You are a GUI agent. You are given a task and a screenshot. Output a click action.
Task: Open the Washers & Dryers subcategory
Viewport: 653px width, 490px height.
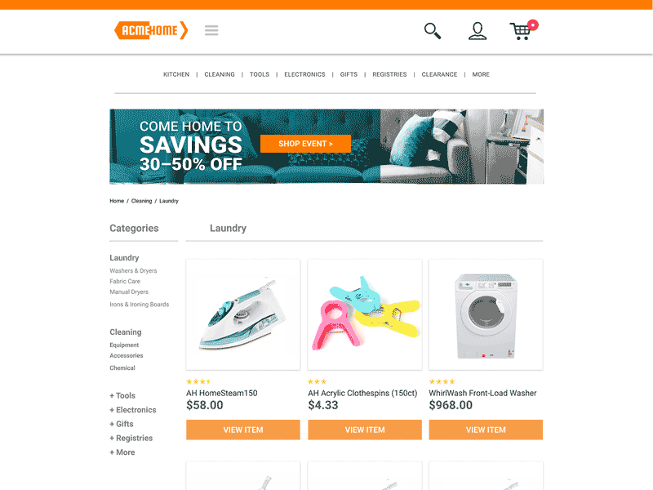(x=133, y=271)
